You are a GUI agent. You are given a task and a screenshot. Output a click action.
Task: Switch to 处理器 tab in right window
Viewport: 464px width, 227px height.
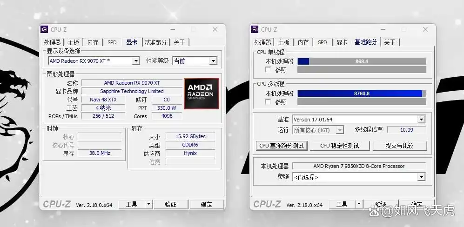coord(262,42)
